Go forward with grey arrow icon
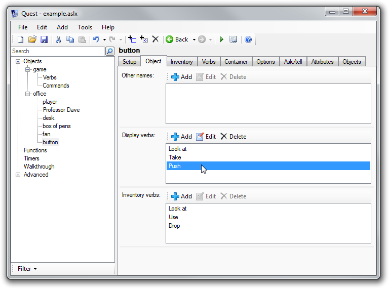This screenshot has width=389, height=289. 202,39
